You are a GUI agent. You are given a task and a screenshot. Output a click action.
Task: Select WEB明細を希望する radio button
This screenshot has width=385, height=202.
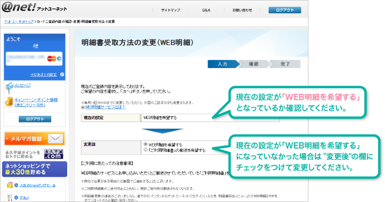click(145, 144)
